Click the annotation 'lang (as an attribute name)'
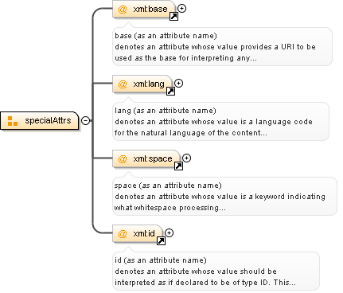The width and height of the screenshot is (343, 293). click(166, 111)
